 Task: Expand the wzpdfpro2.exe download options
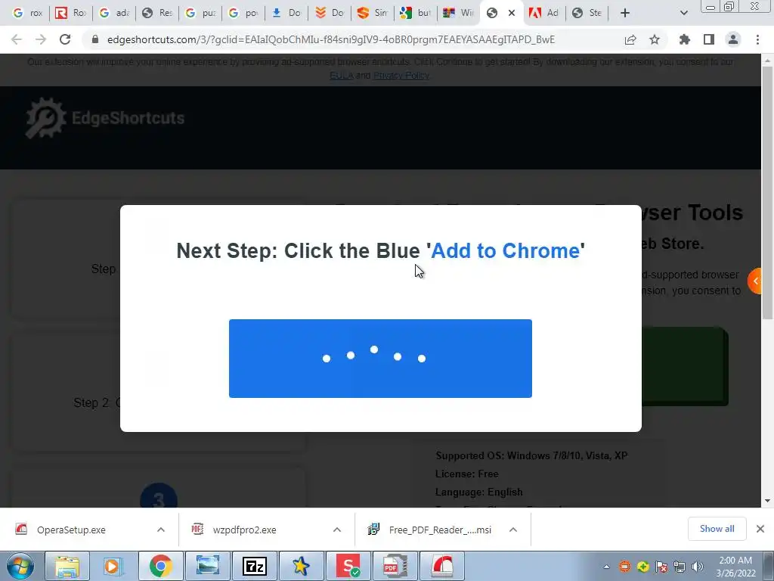(337, 530)
